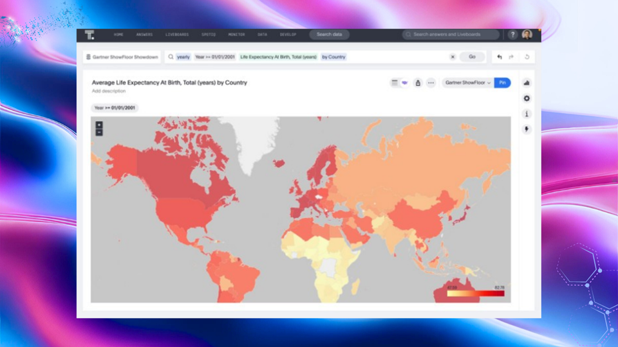The height and width of the screenshot is (347, 618).
Task: Open the three-dots more options menu
Action: (431, 83)
